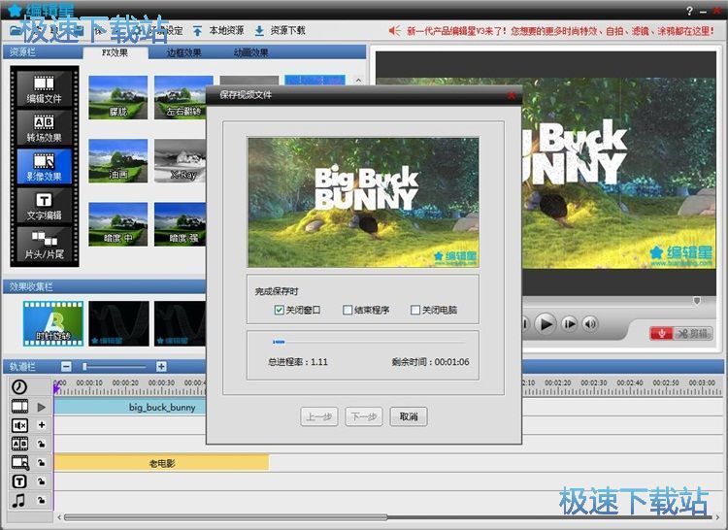Toggle the lock on the transition track

click(x=42, y=445)
